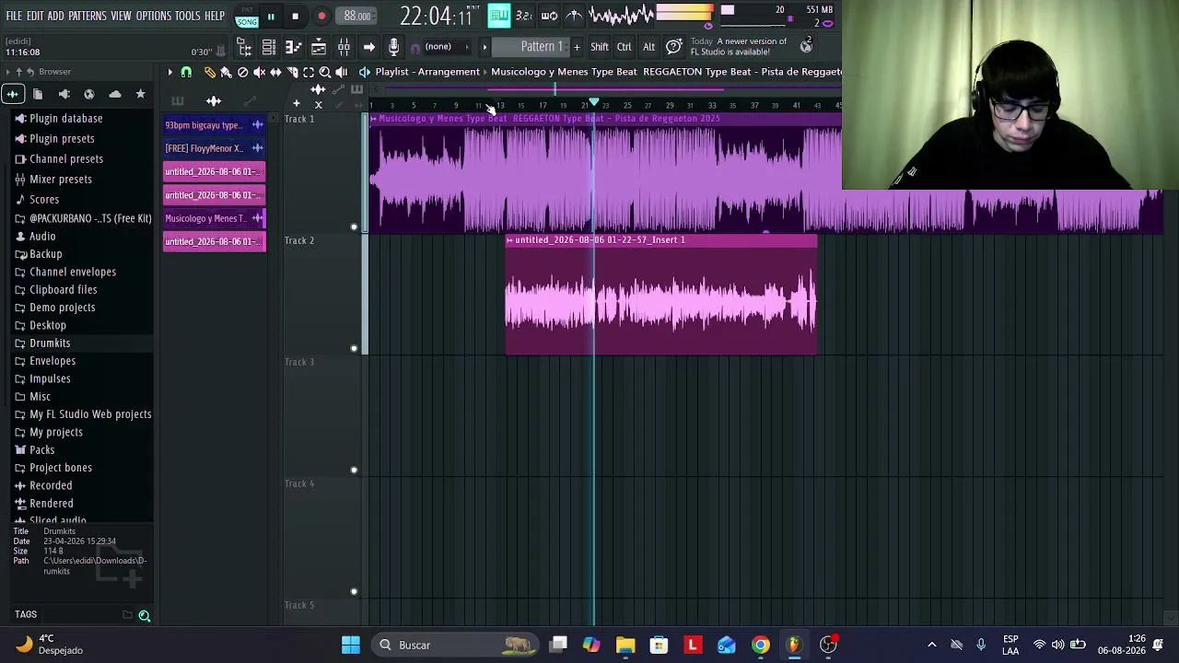Switch browser to the files tab icon

(38, 94)
